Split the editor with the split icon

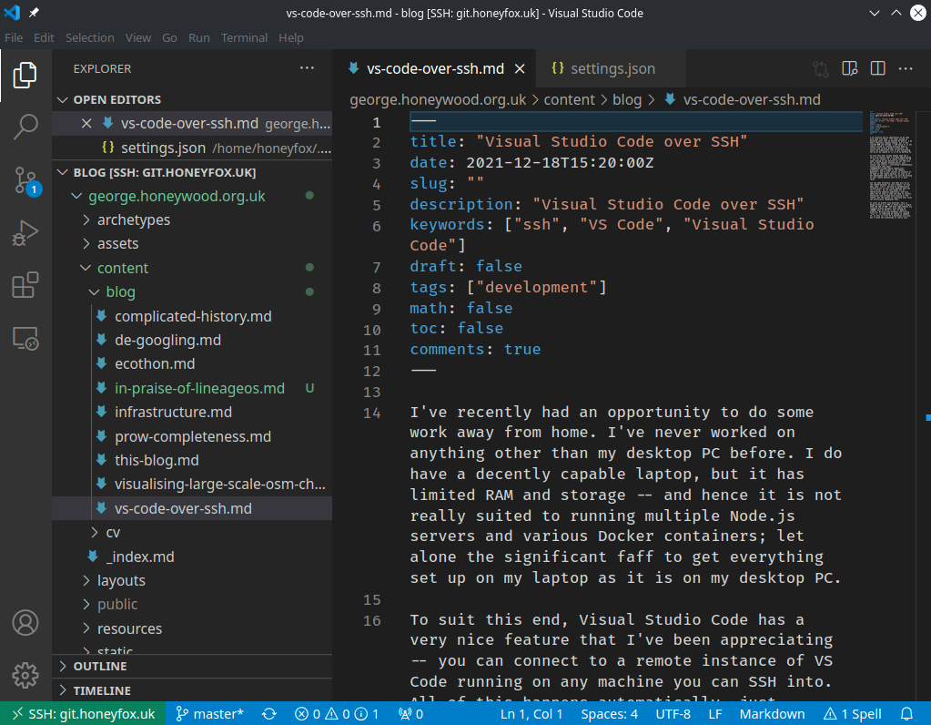pyautogui.click(x=877, y=68)
